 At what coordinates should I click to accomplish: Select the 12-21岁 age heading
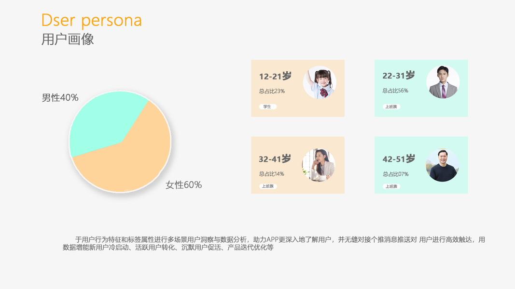275,76
